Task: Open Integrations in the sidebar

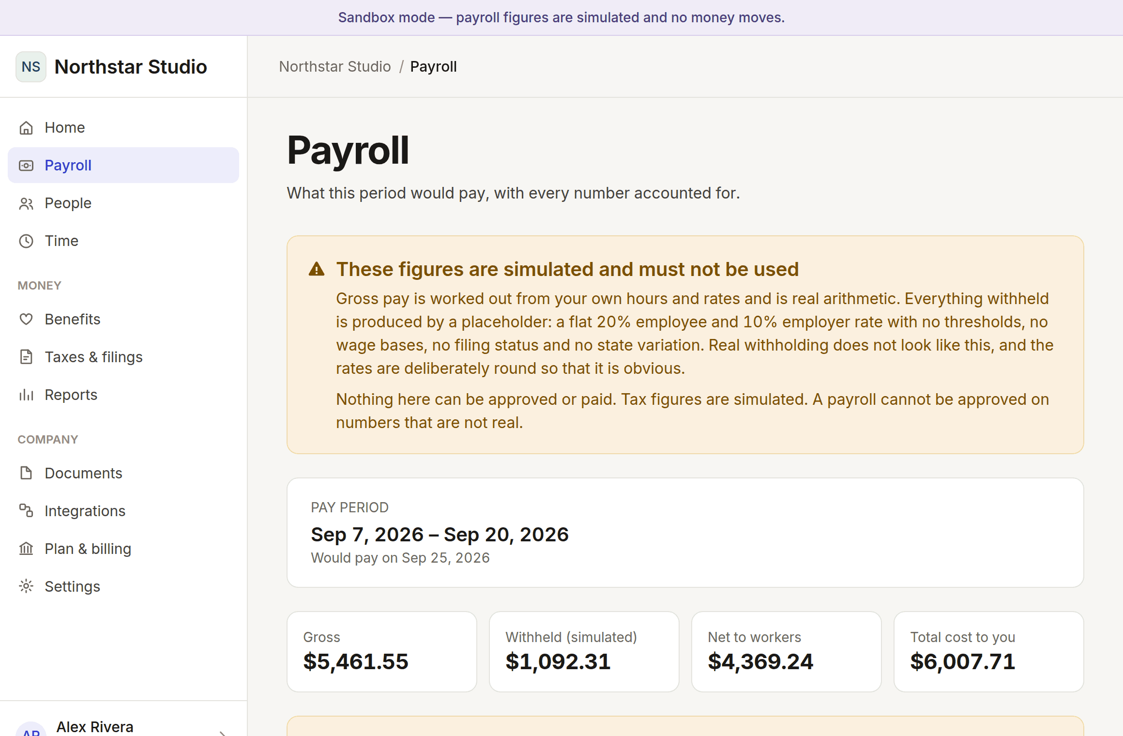Action: 123,511
